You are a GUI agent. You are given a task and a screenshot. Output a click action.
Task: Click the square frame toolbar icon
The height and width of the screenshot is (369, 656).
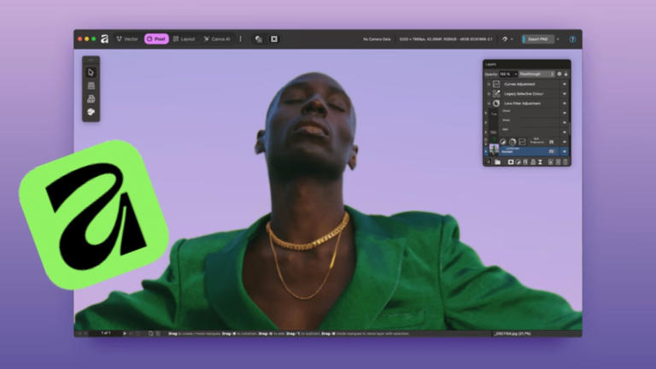coord(274,38)
